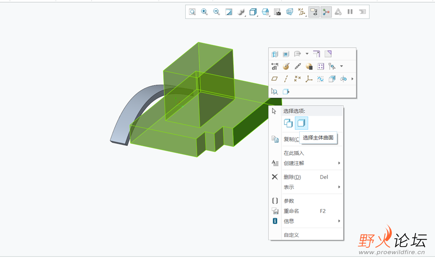Click the datum Plane icon
The width and height of the screenshot is (435, 259).
pos(275,79)
